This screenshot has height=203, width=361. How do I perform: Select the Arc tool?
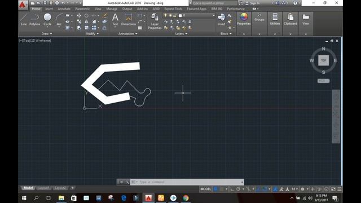[59, 19]
